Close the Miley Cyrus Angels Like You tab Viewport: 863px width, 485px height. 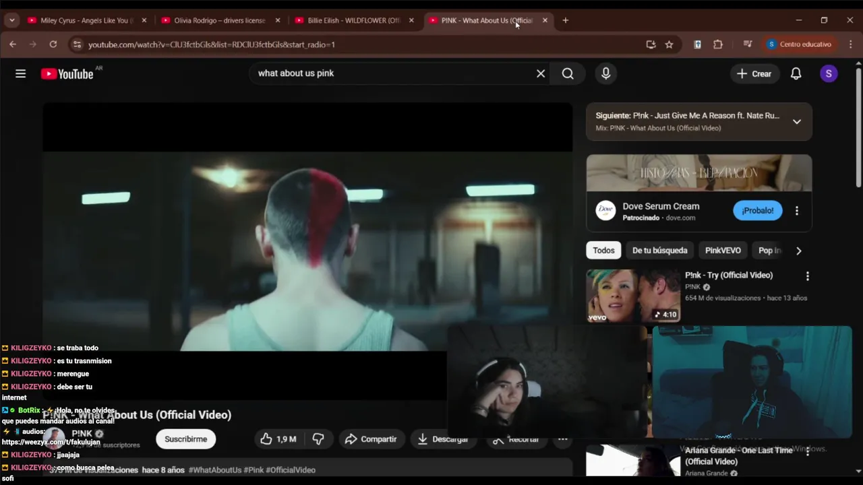144,20
